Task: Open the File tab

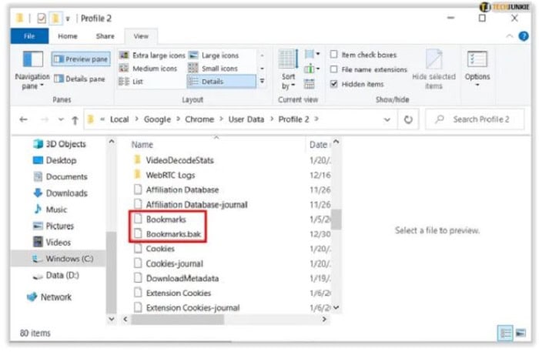Action: point(29,36)
